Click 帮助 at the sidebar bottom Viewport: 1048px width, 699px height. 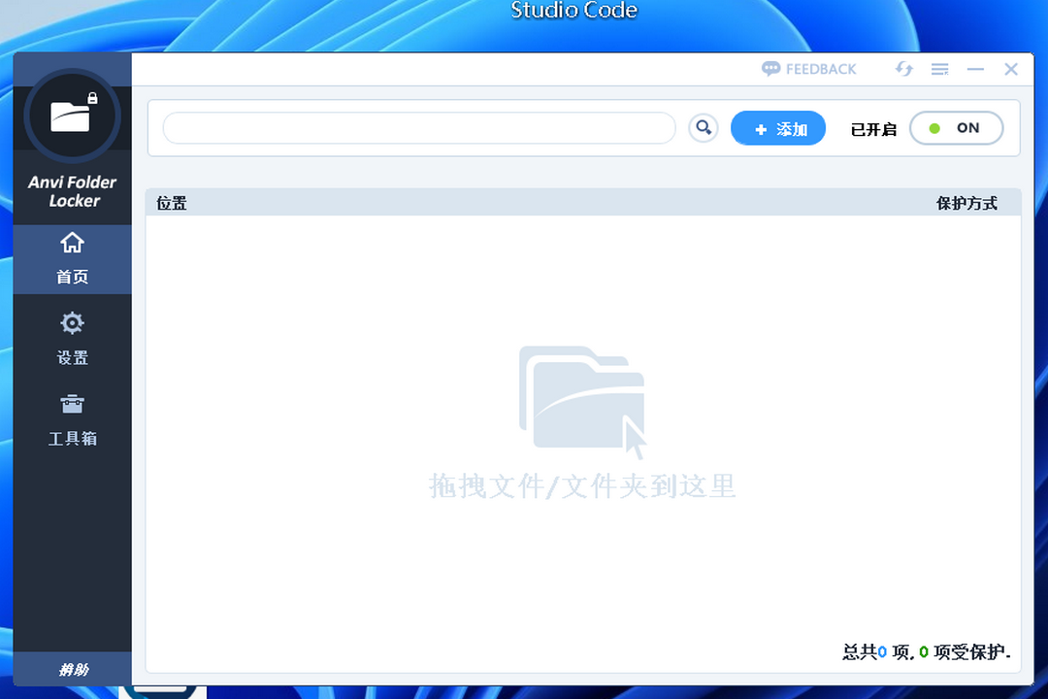tap(72, 670)
